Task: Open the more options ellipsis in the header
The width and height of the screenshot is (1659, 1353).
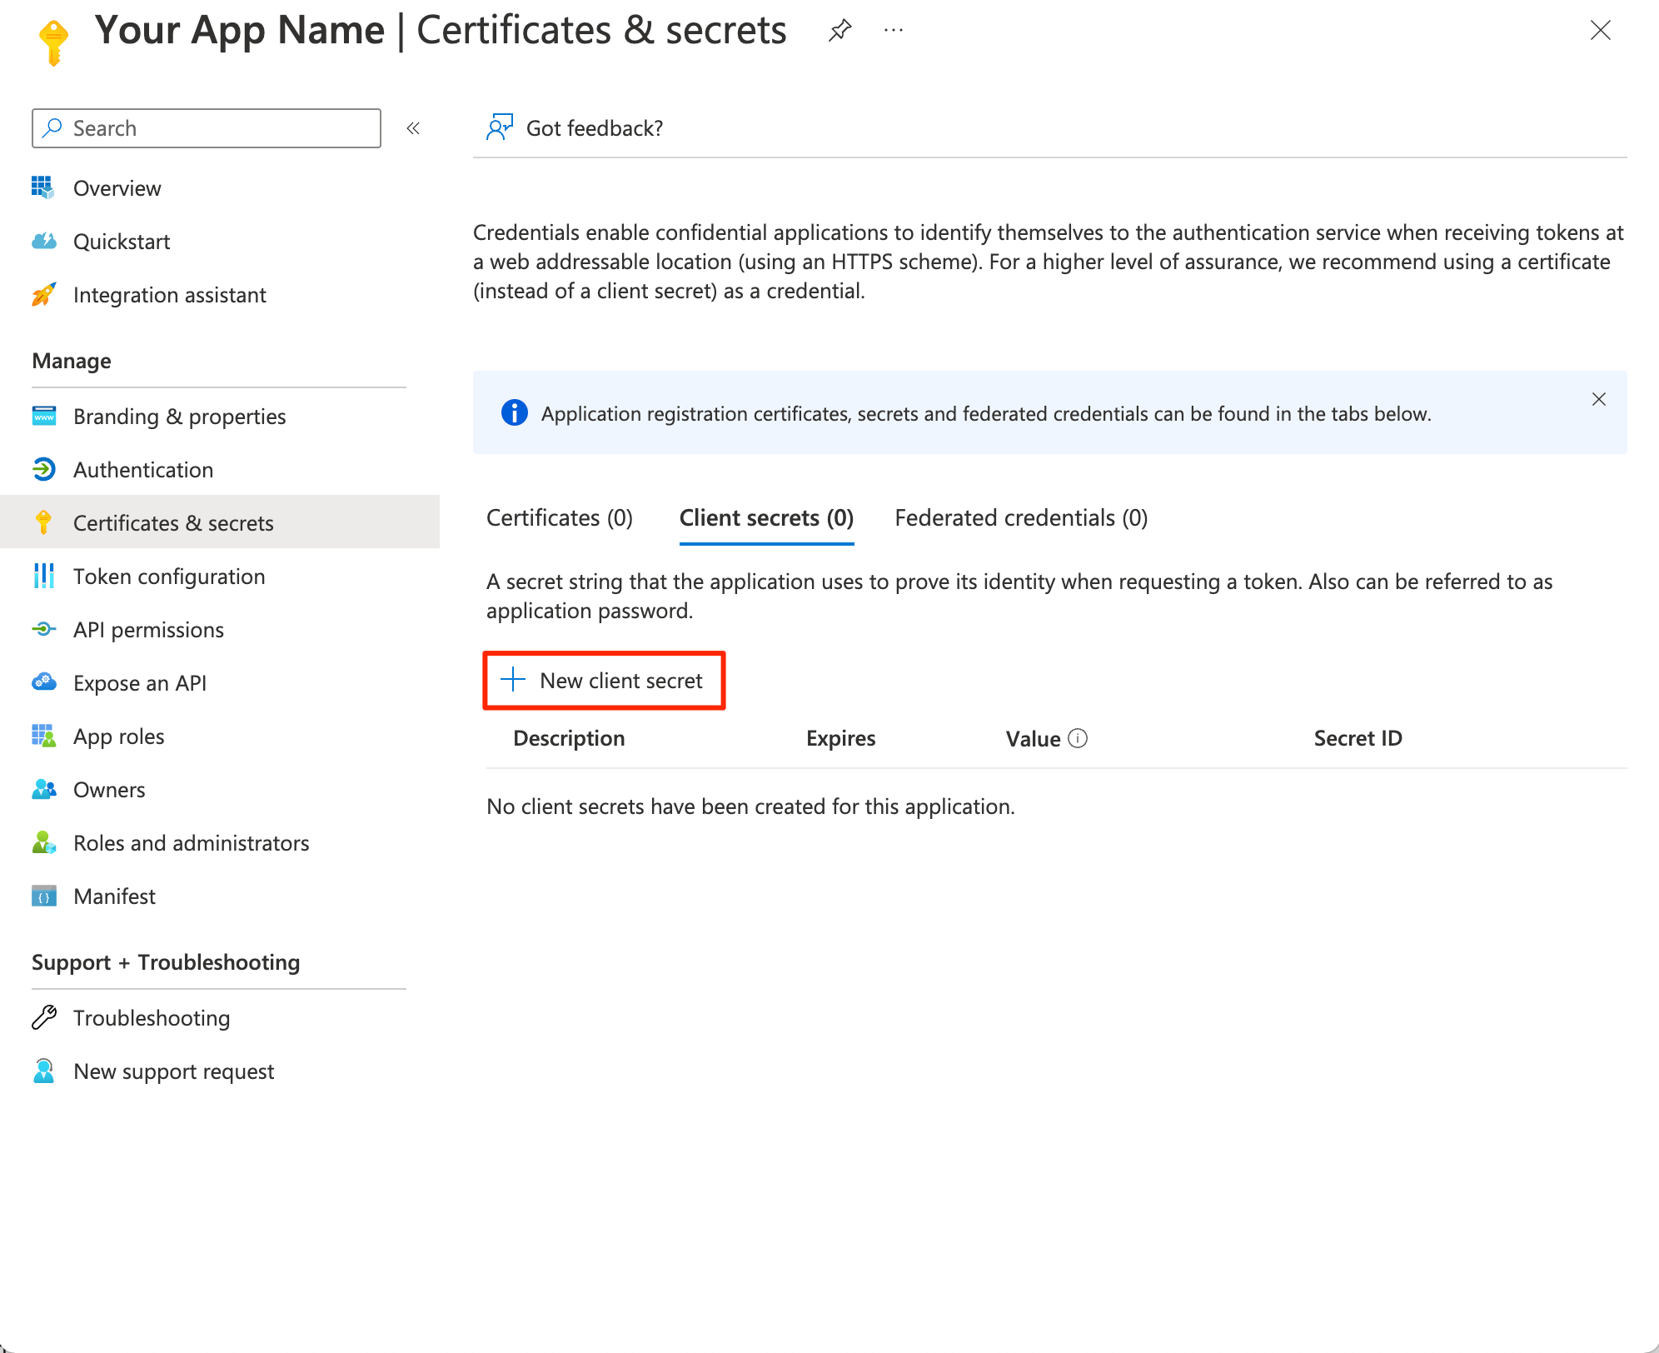Action: (894, 31)
